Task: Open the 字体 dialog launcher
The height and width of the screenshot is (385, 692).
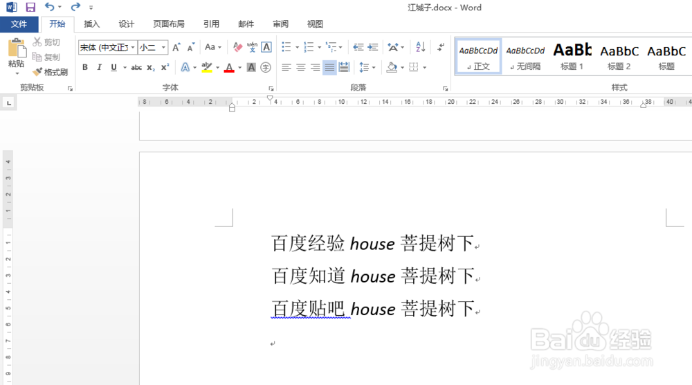Action: point(271,89)
